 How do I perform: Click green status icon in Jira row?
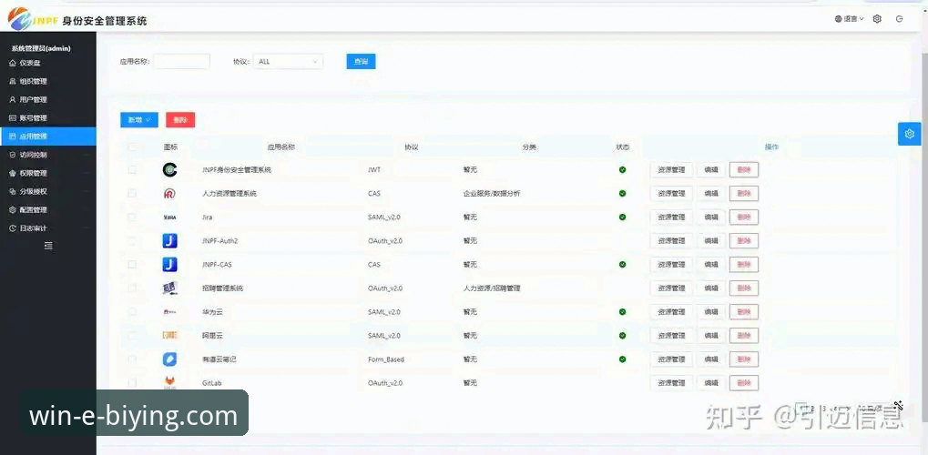623,217
